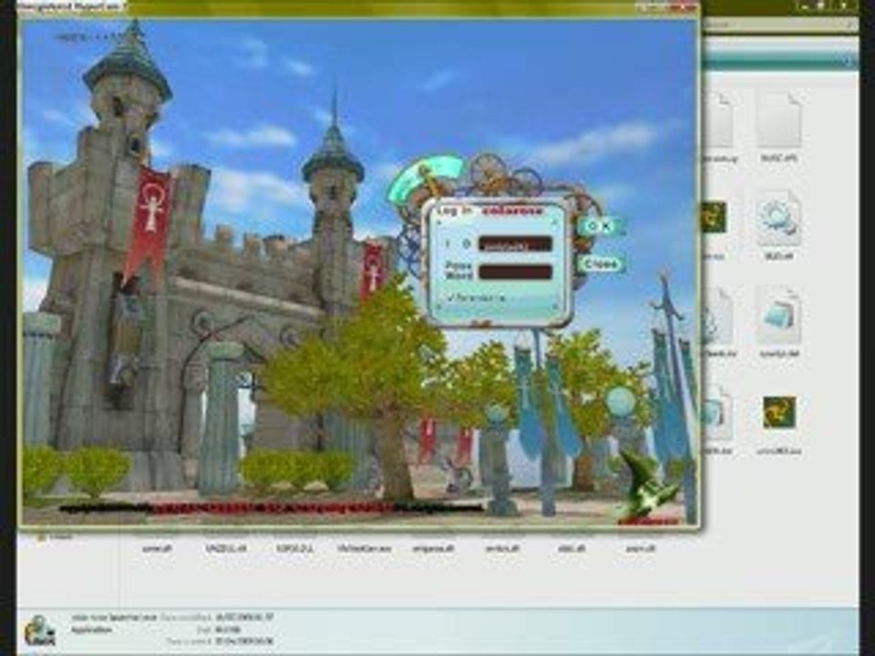875x656 pixels.
Task: Focus the ID field in the login dialog
Action: pos(515,244)
